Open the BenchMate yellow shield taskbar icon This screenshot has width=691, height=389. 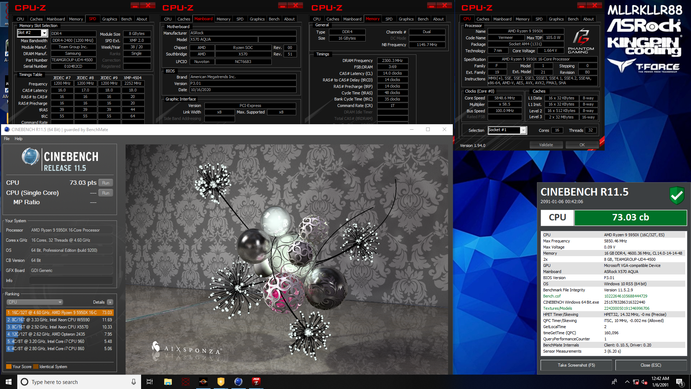click(221, 382)
